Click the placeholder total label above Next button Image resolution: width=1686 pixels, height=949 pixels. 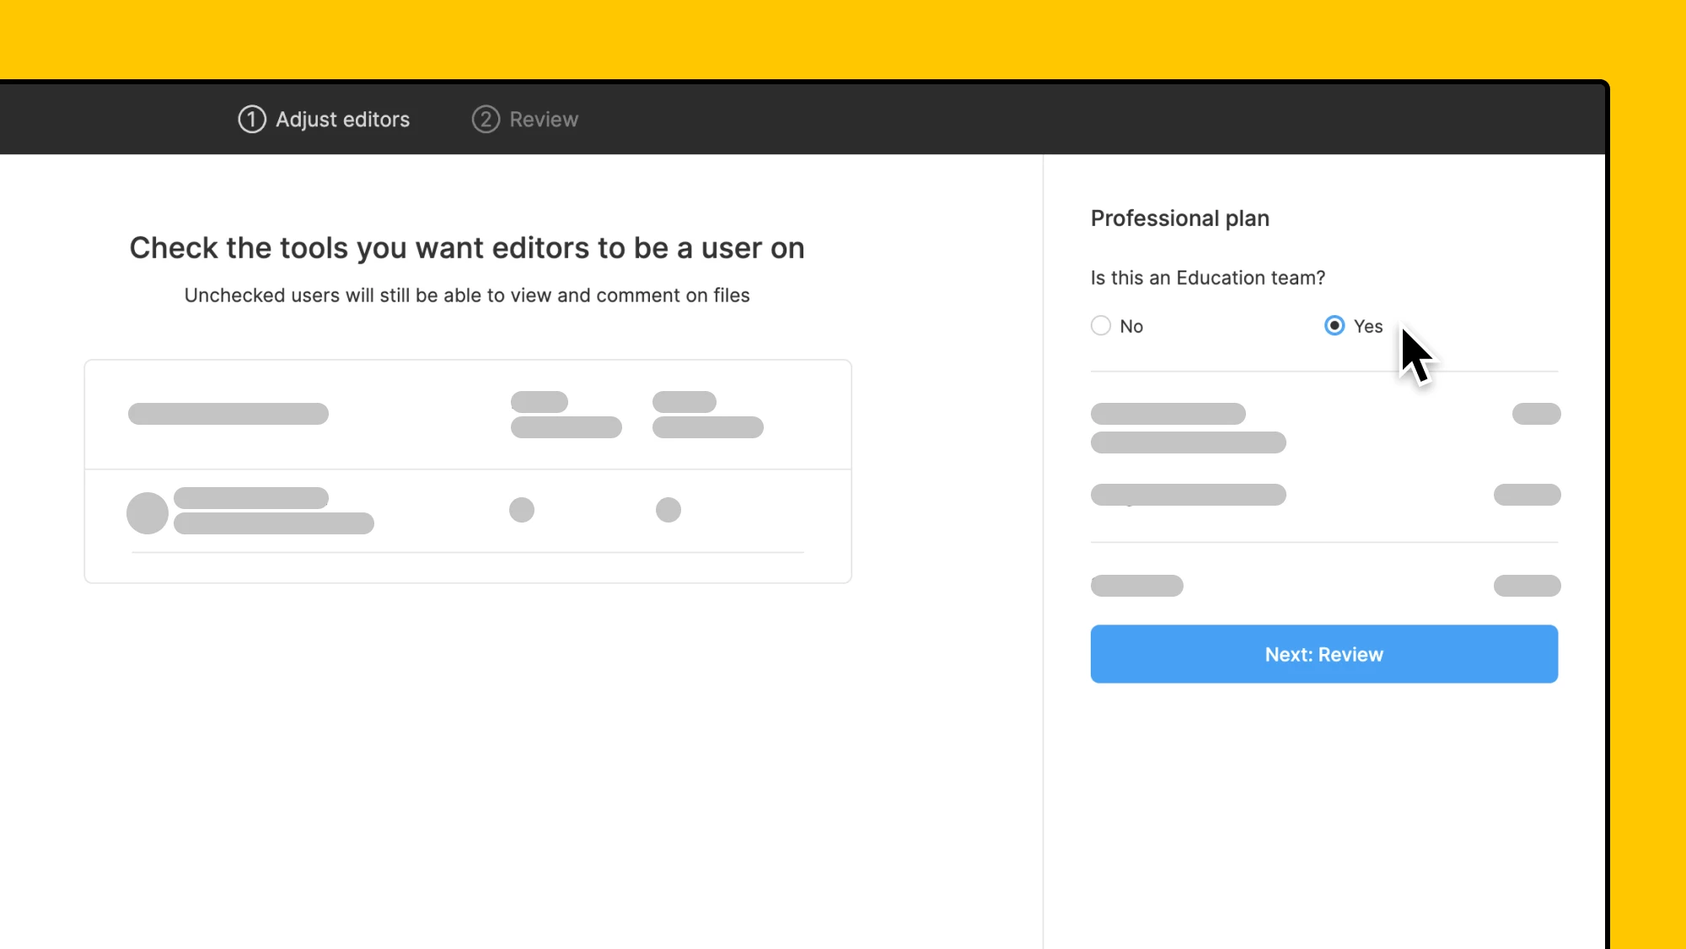tap(1136, 585)
